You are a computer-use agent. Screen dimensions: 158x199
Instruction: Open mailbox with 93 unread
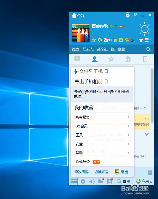(108, 40)
